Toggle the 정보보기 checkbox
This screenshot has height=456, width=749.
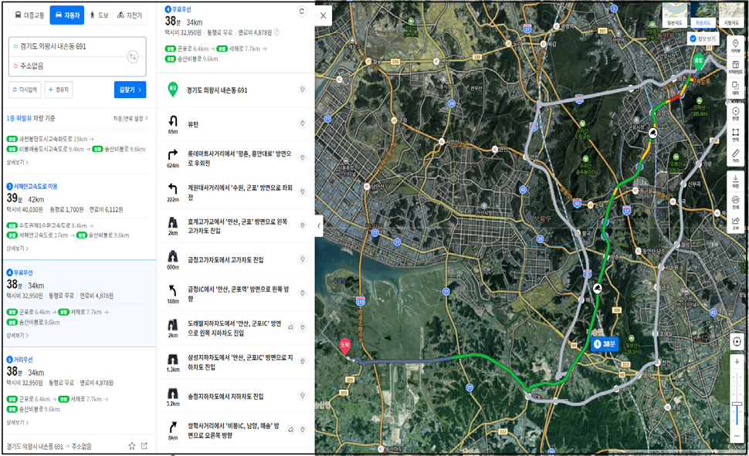point(693,39)
